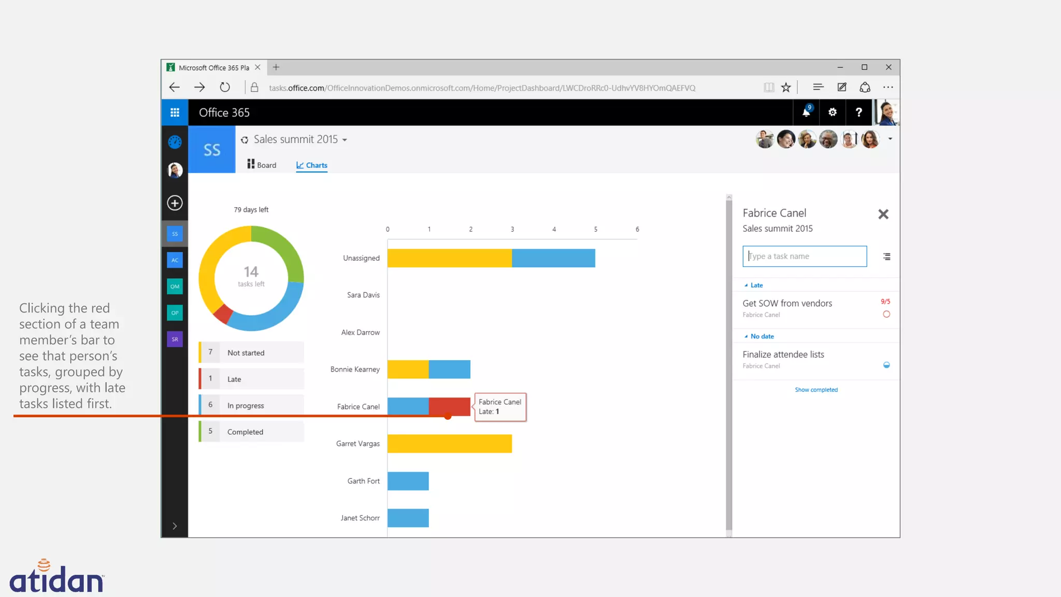Click red Late bar for Fabrice Canel

pos(450,407)
